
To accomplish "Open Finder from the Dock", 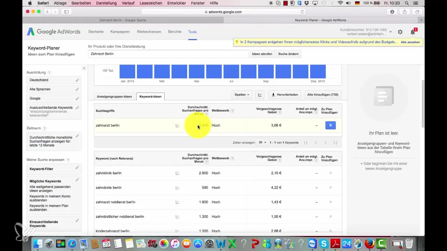I will [38, 243].
